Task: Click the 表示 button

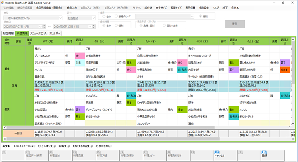Action: tap(234, 24)
